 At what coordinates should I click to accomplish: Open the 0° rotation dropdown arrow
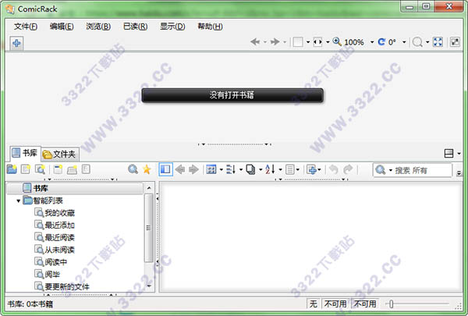coord(404,42)
